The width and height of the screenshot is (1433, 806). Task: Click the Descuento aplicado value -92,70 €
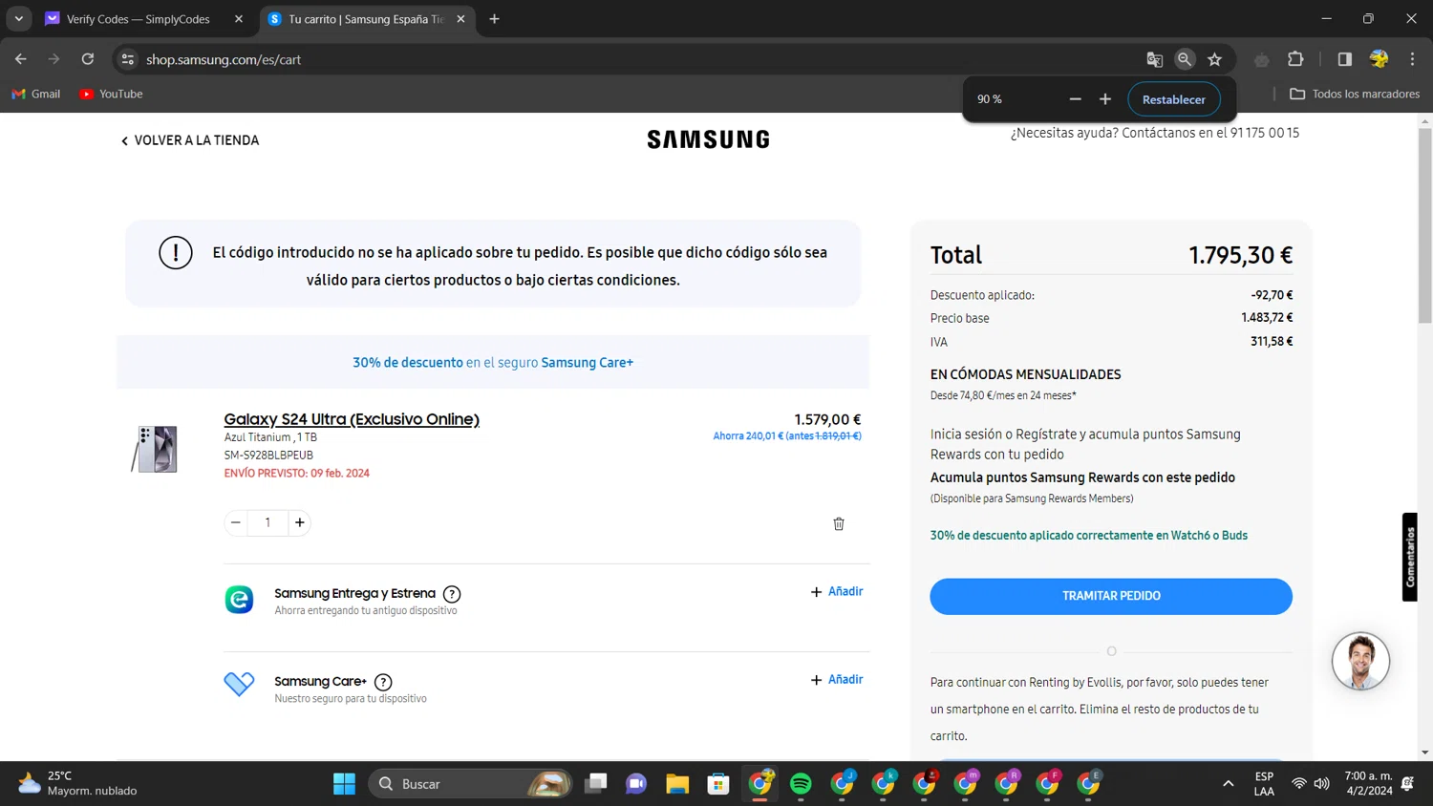click(1272, 295)
